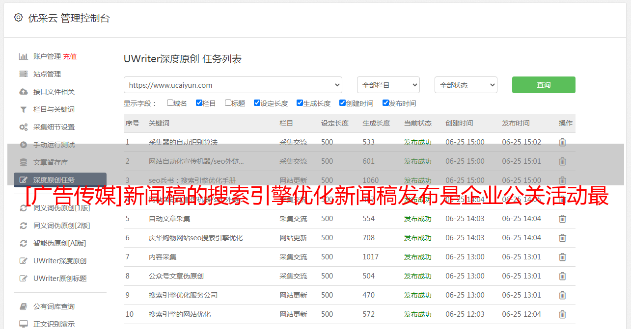Delete task 7 内容采集
The width and height of the screenshot is (631, 329).
(x=562, y=257)
